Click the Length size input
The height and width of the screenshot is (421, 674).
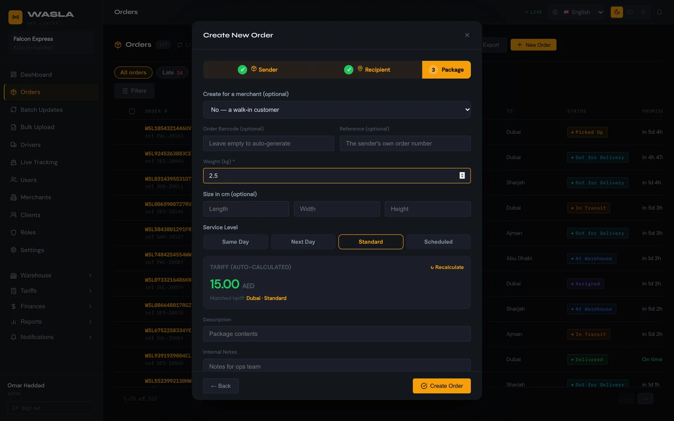pyautogui.click(x=246, y=209)
